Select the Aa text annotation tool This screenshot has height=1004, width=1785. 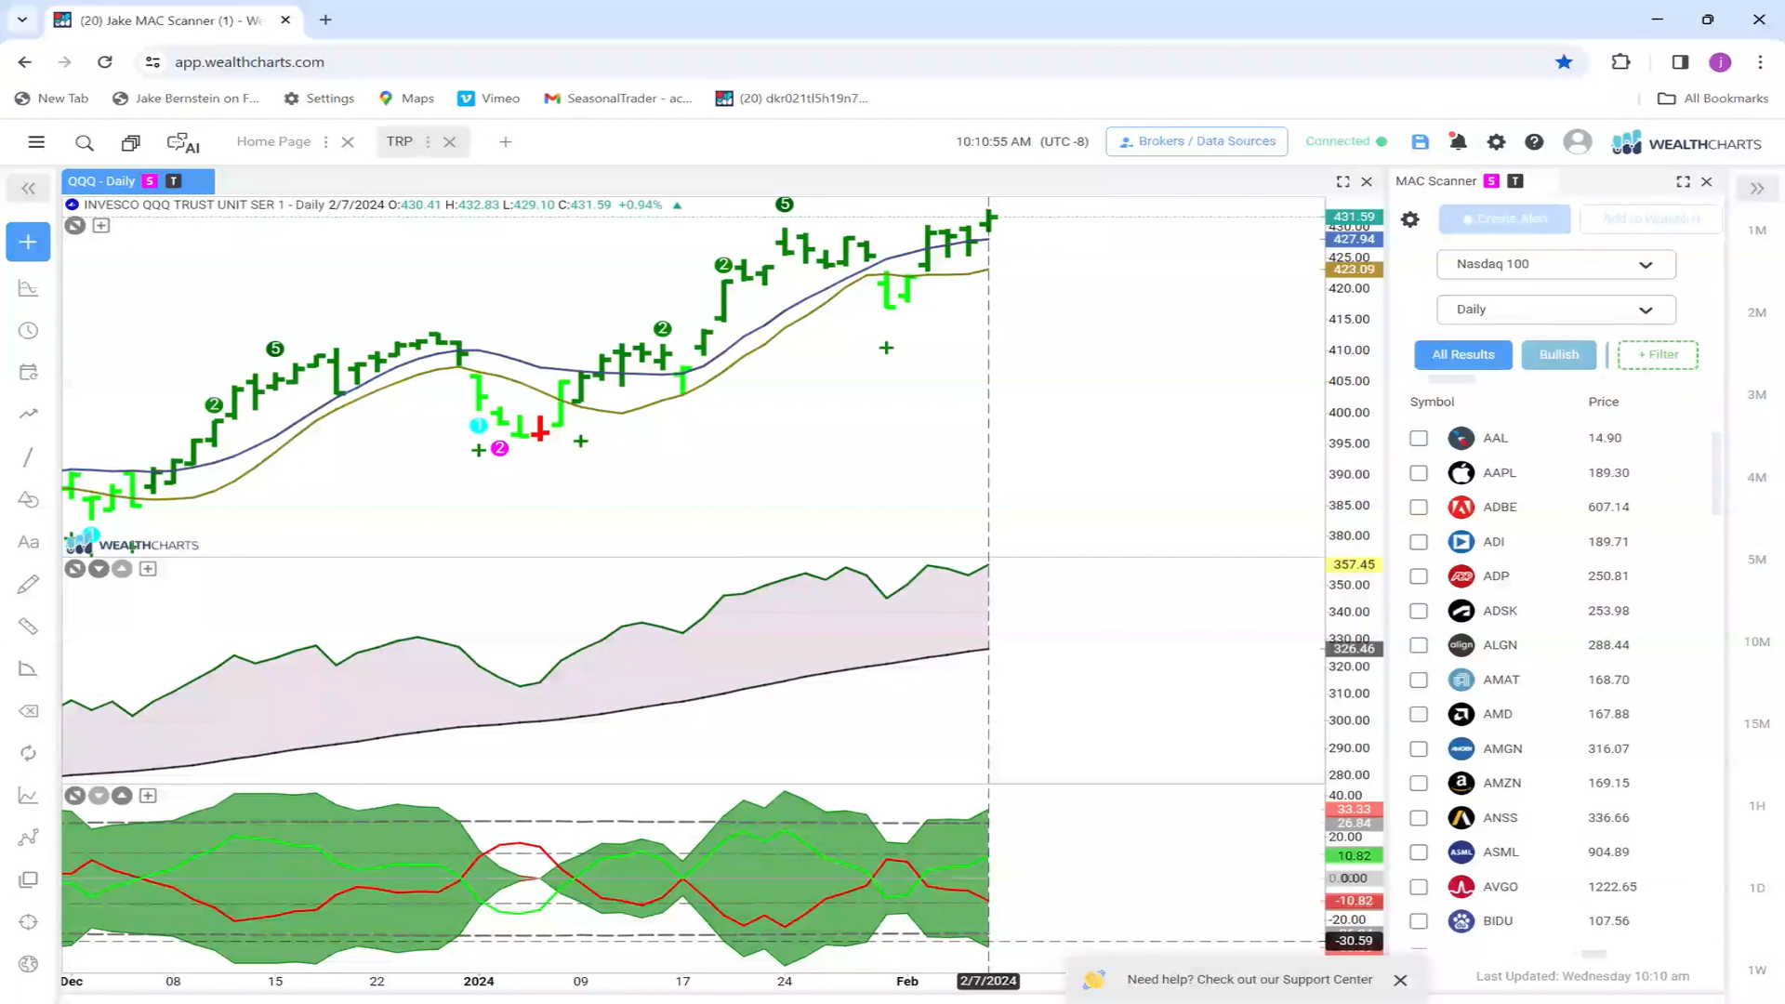pyautogui.click(x=28, y=542)
